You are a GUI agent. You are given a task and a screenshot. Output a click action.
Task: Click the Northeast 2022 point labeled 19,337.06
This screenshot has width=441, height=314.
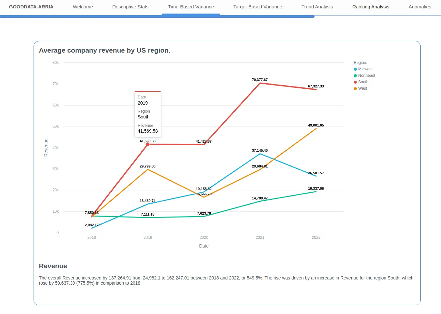316,192
